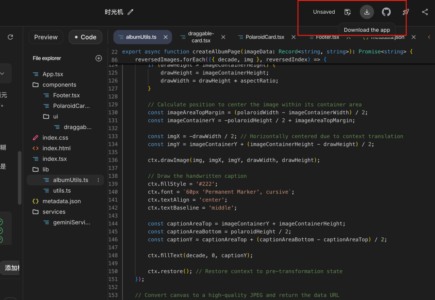
Task: Switch to Preview mode
Action: pyautogui.click(x=46, y=37)
